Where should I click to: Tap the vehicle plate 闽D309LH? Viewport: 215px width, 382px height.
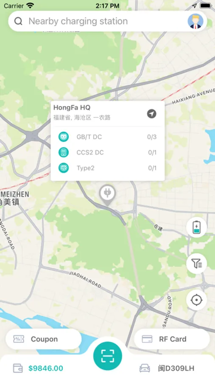tap(176, 368)
